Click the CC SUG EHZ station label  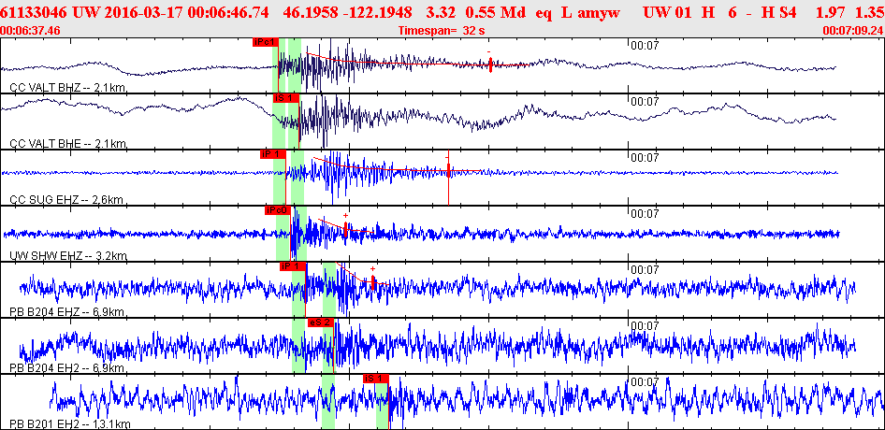coord(65,199)
